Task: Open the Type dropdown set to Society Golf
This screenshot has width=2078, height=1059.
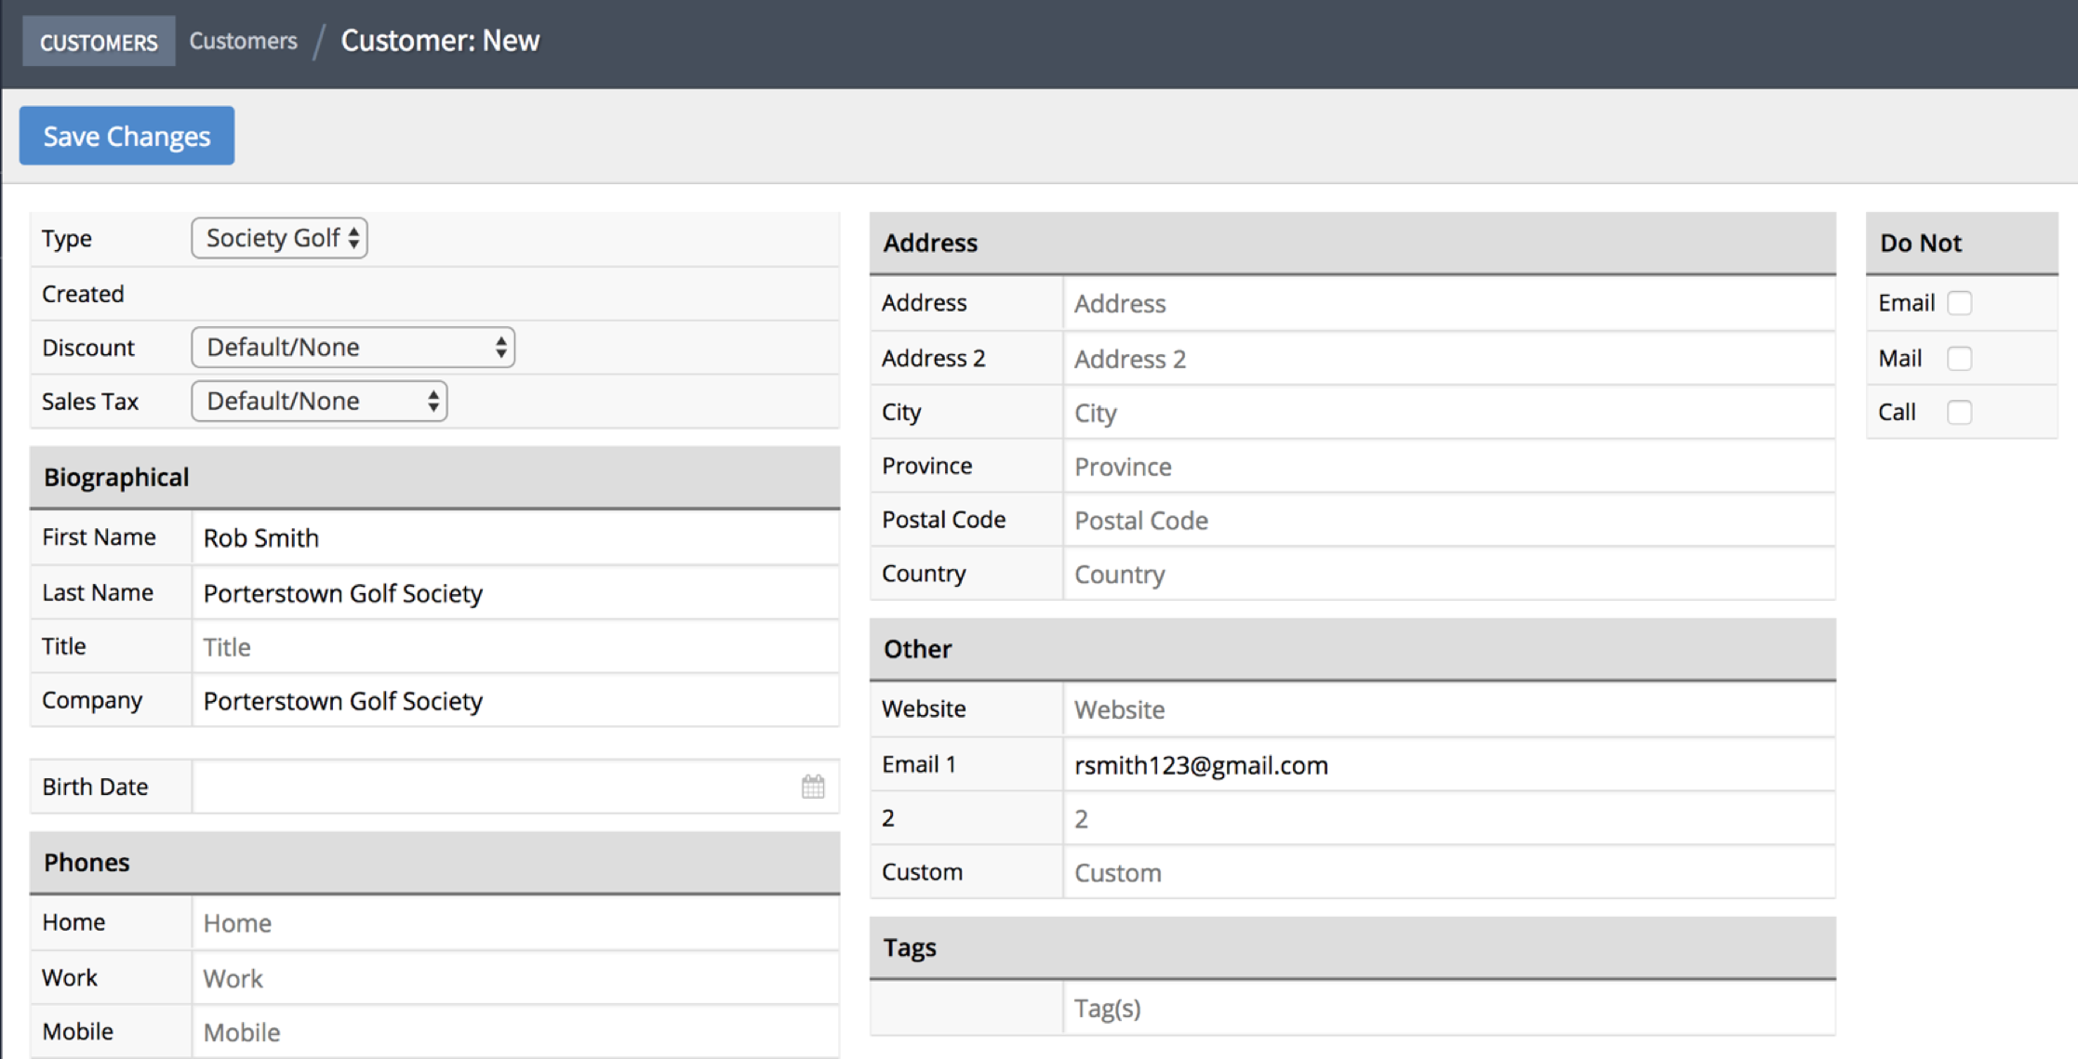Action: click(x=279, y=238)
